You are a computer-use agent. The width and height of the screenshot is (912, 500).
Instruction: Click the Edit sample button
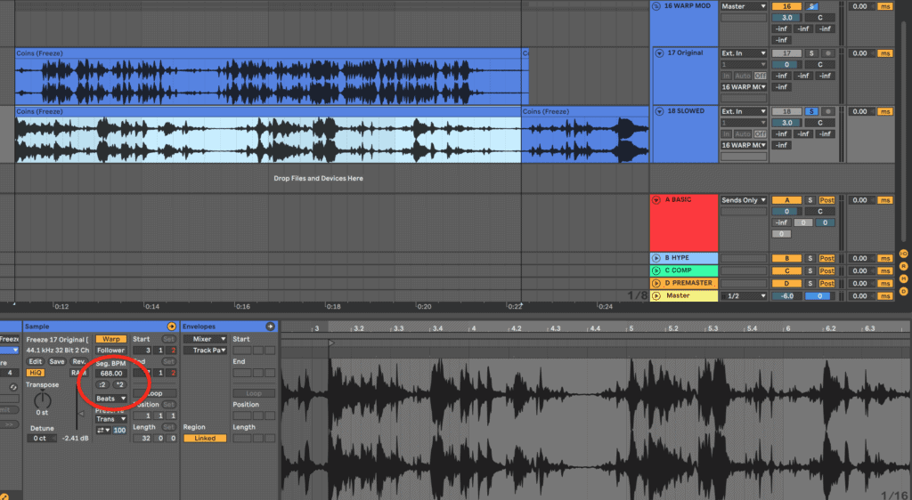pyautogui.click(x=36, y=362)
